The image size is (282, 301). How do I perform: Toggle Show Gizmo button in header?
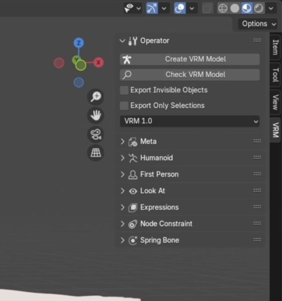pos(152,8)
